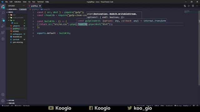
Task: Open the Terminal menu
Action: (x=40, y=2)
